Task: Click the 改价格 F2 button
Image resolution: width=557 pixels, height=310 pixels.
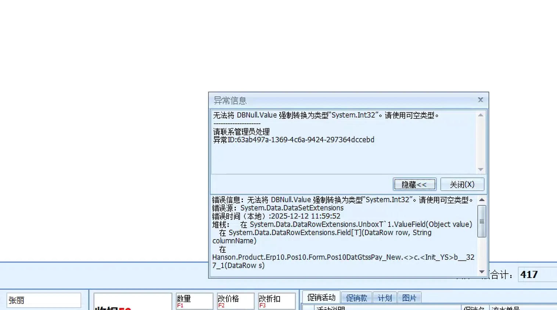Action: [x=236, y=301]
